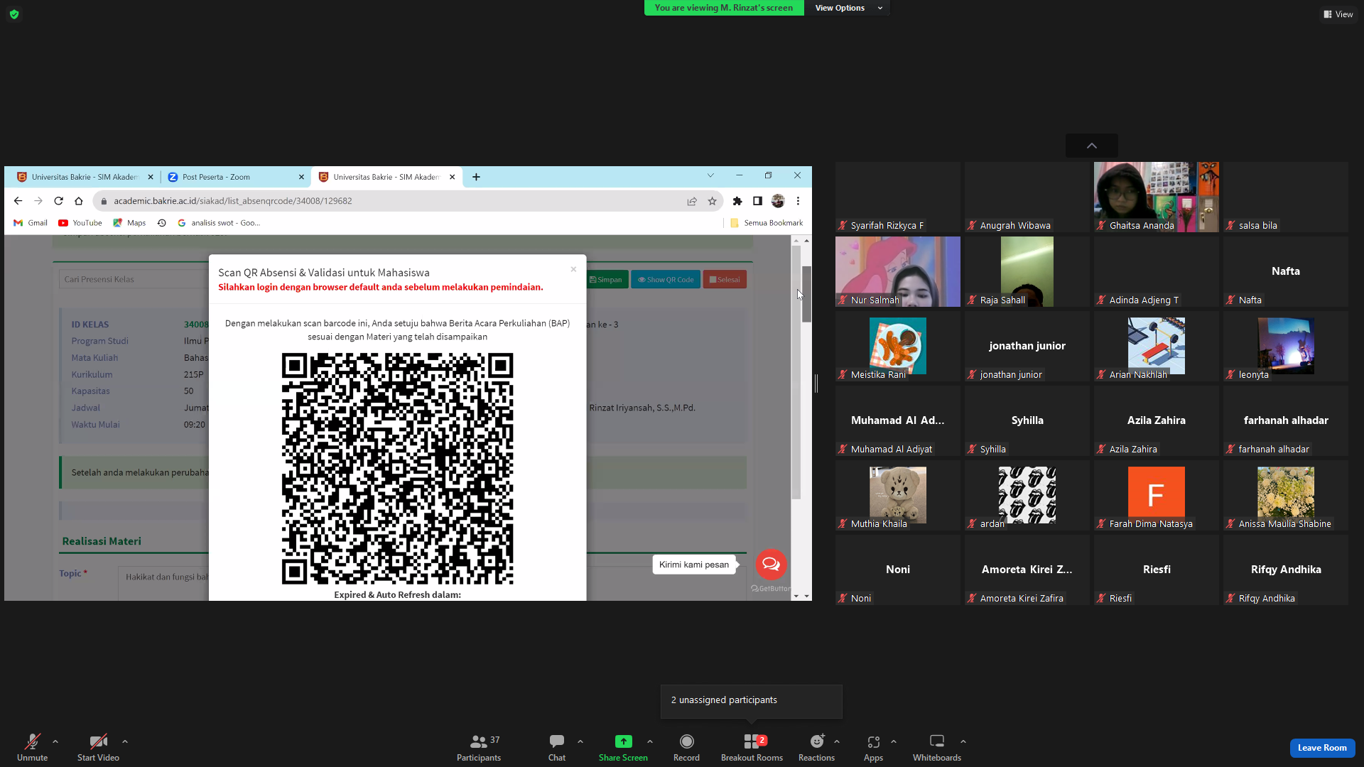
Task: Open Breakout Rooms
Action: point(752,747)
